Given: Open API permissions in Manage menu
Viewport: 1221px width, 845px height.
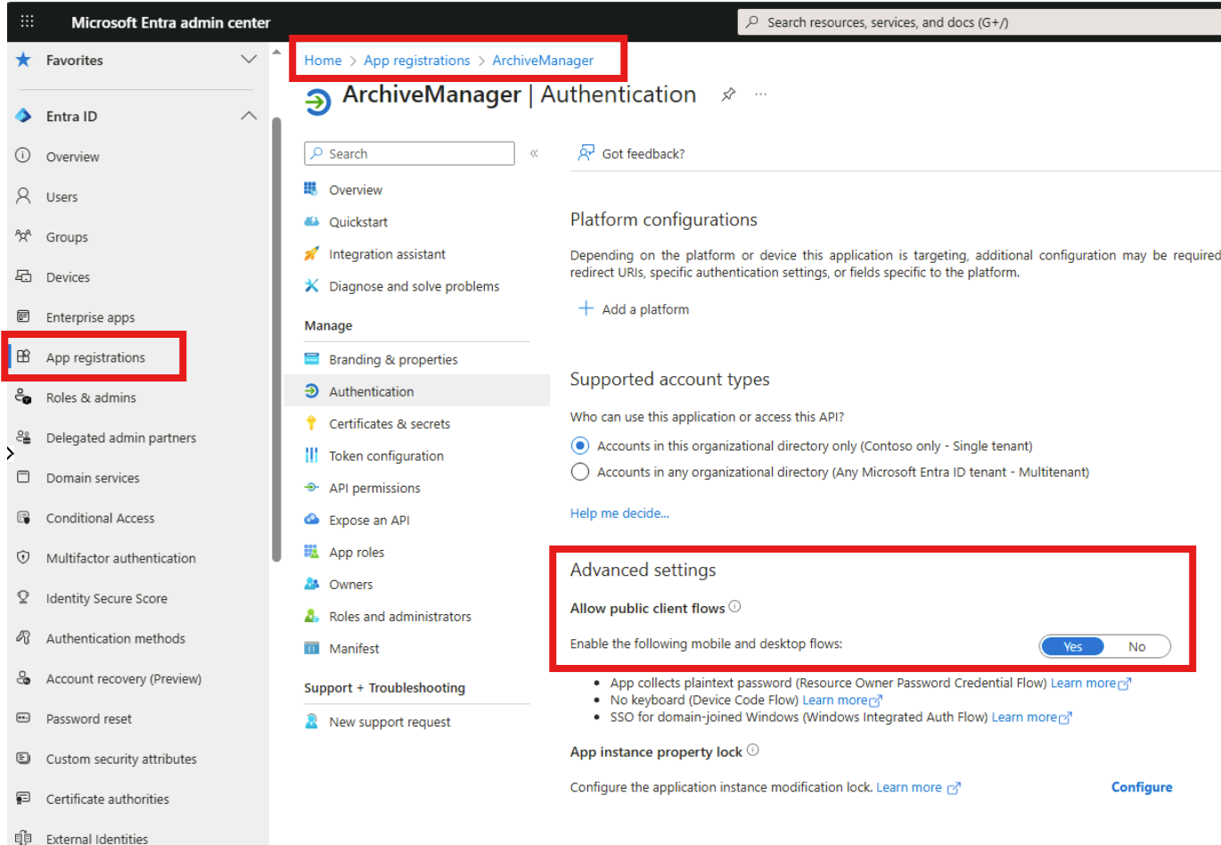Looking at the screenshot, I should click(374, 488).
